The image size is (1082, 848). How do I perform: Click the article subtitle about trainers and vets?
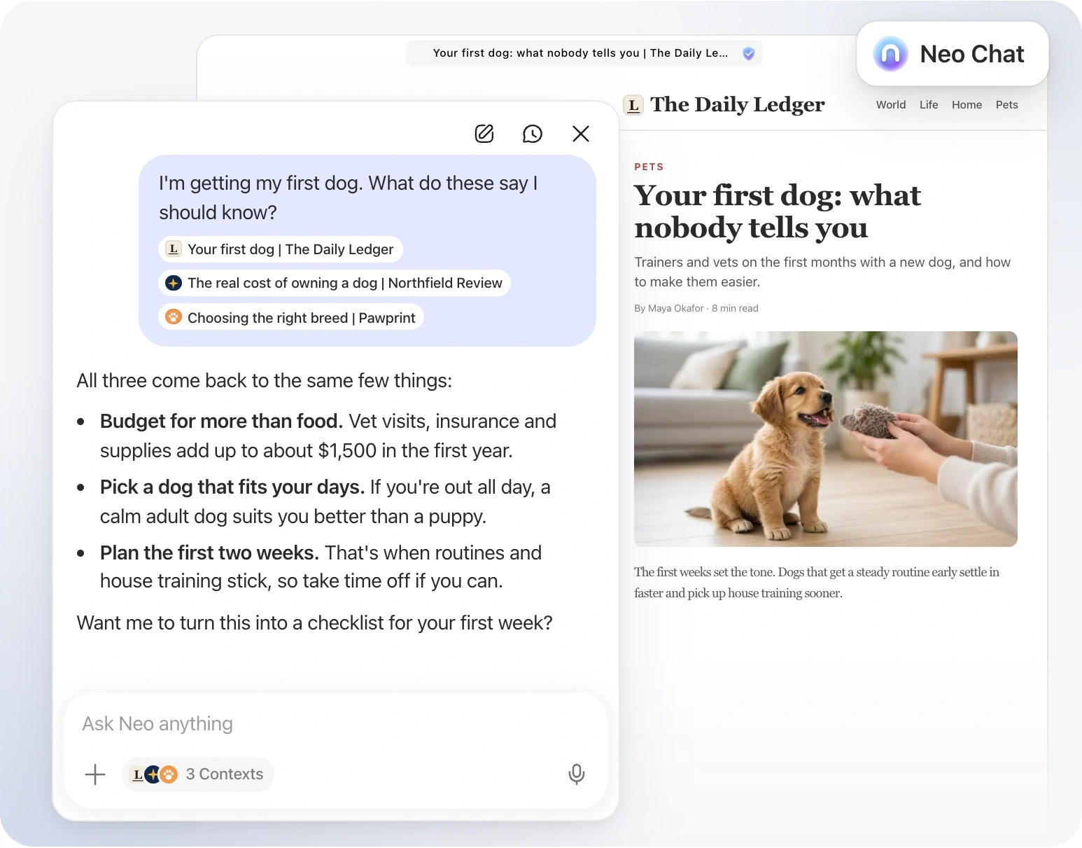click(822, 272)
